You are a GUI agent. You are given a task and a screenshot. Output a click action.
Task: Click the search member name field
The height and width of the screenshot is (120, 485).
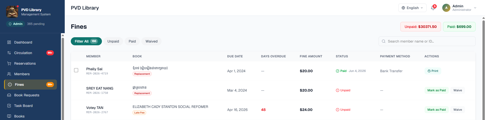click(x=427, y=41)
